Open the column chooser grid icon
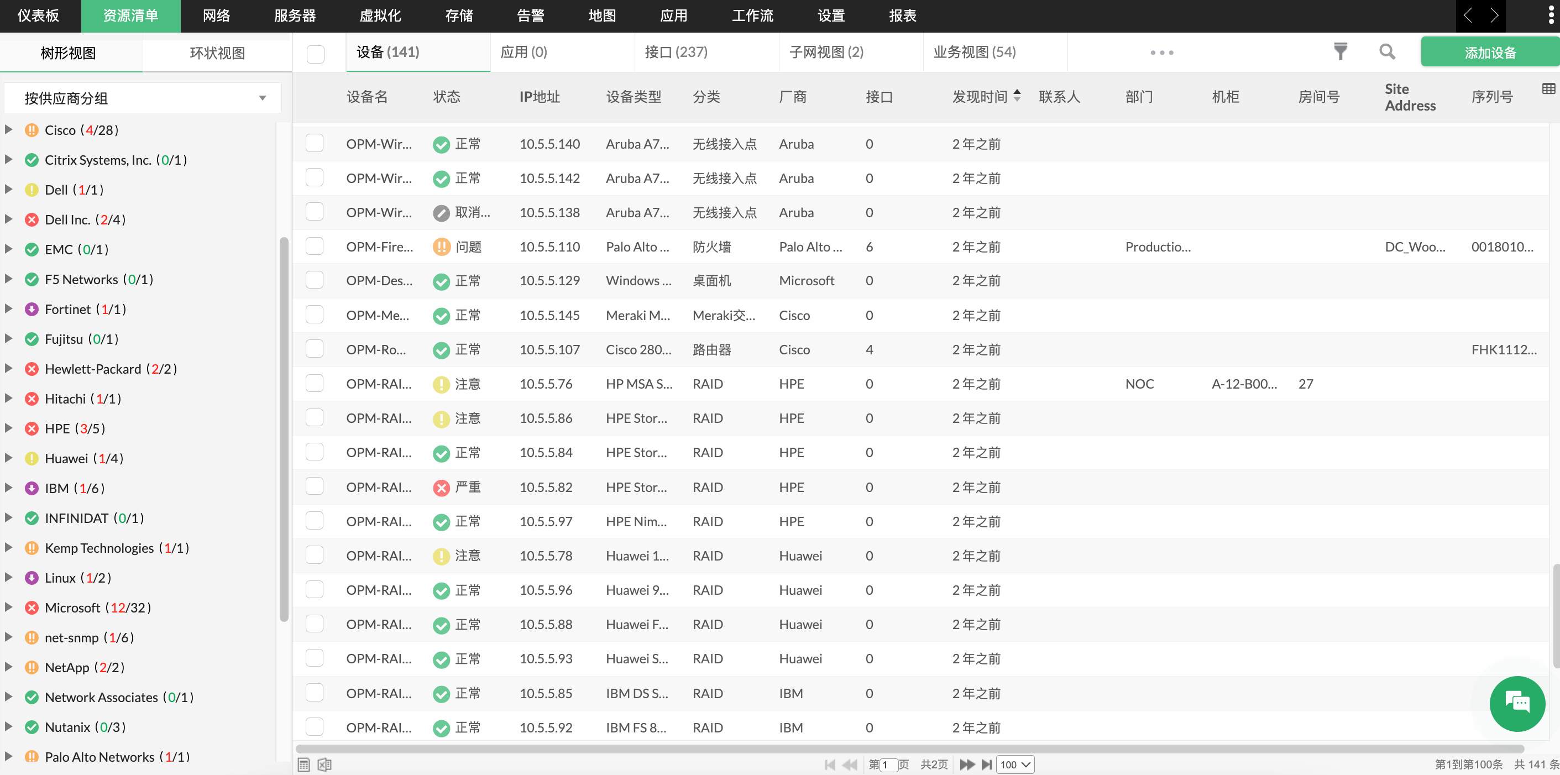Image resolution: width=1560 pixels, height=775 pixels. 1548,89
